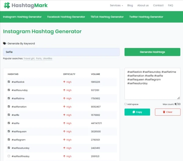This screenshot has width=183, height=161.
Task: Uncheck the #selfiesunday checkbox
Action: (x=9, y=90)
